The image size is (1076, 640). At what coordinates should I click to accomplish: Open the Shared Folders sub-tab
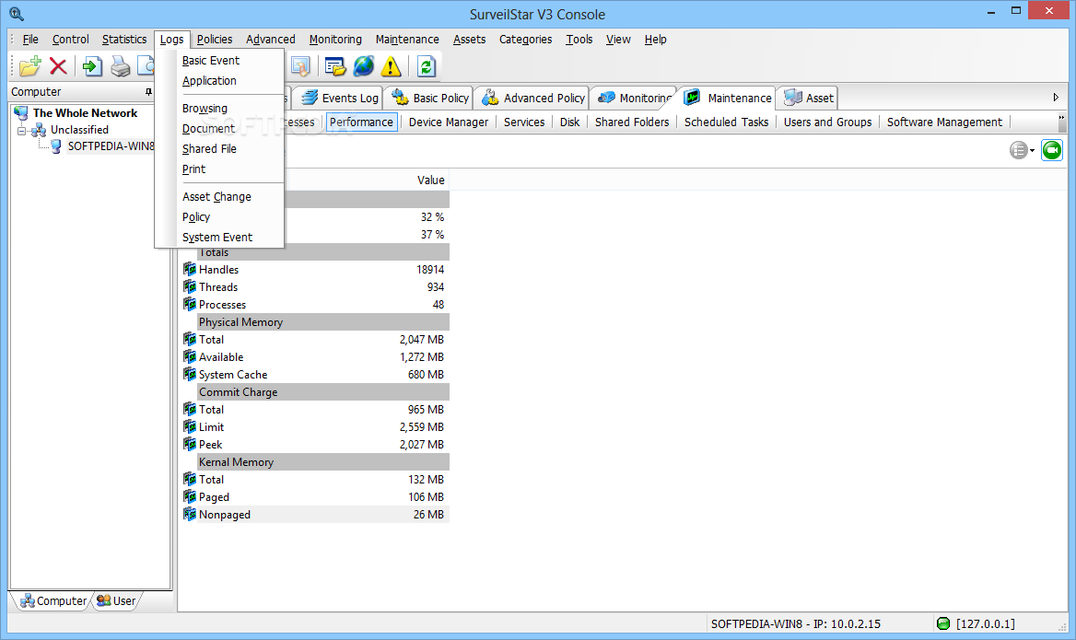click(x=632, y=122)
